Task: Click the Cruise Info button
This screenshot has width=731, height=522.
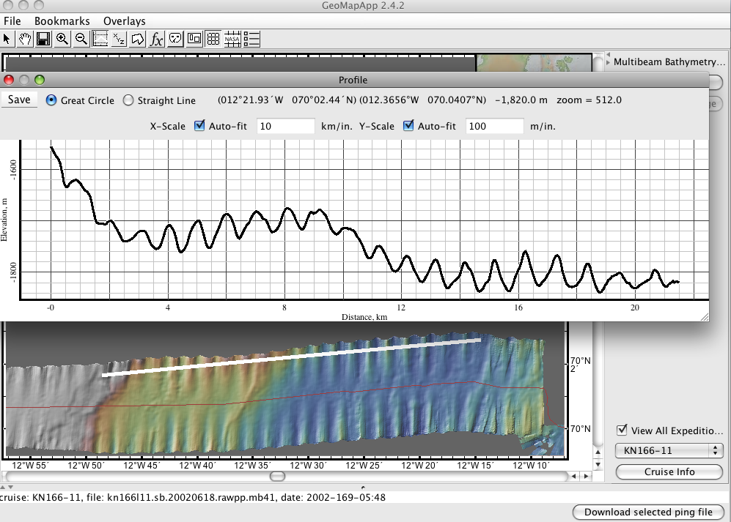Action: point(669,471)
